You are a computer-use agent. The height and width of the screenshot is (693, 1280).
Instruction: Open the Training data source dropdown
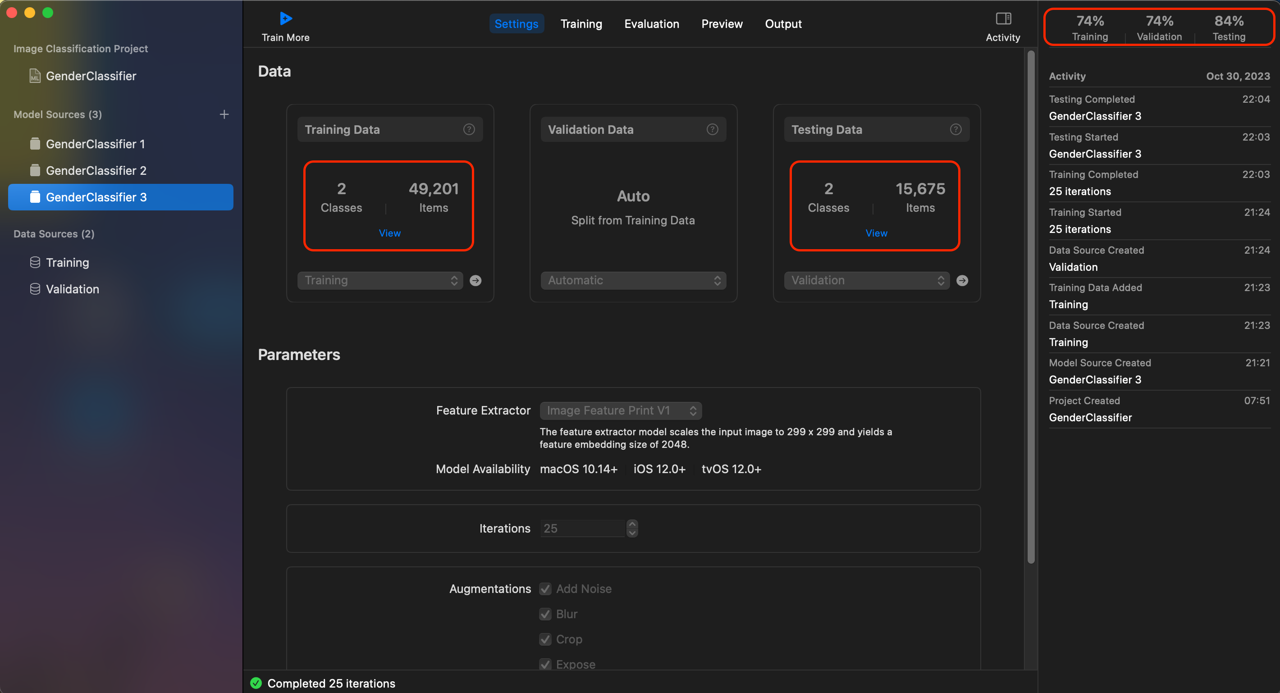coord(380,281)
